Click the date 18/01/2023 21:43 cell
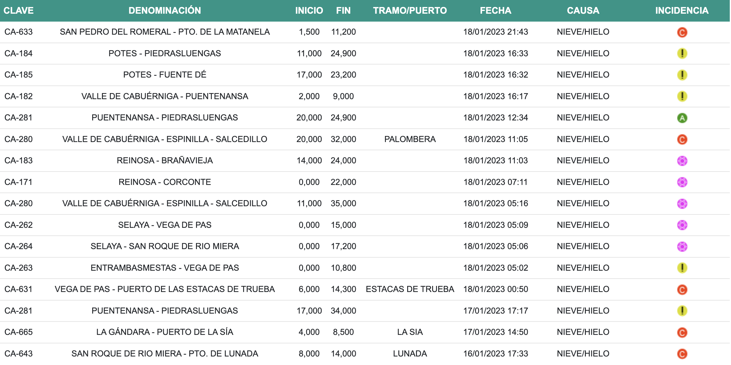 click(x=495, y=32)
